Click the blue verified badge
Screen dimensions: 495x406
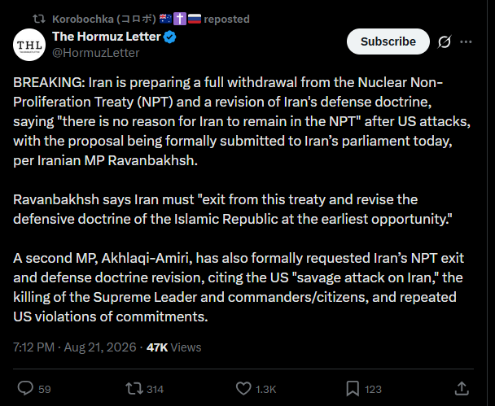coord(170,37)
